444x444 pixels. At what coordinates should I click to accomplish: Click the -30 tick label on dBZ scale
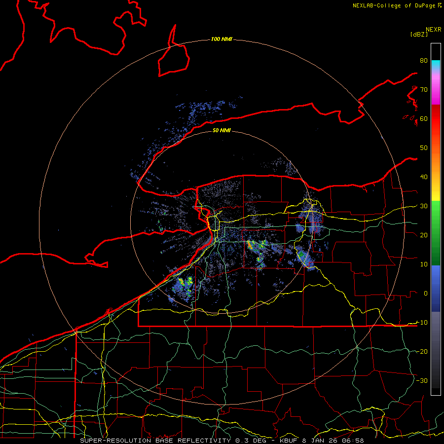pyautogui.click(x=422, y=380)
